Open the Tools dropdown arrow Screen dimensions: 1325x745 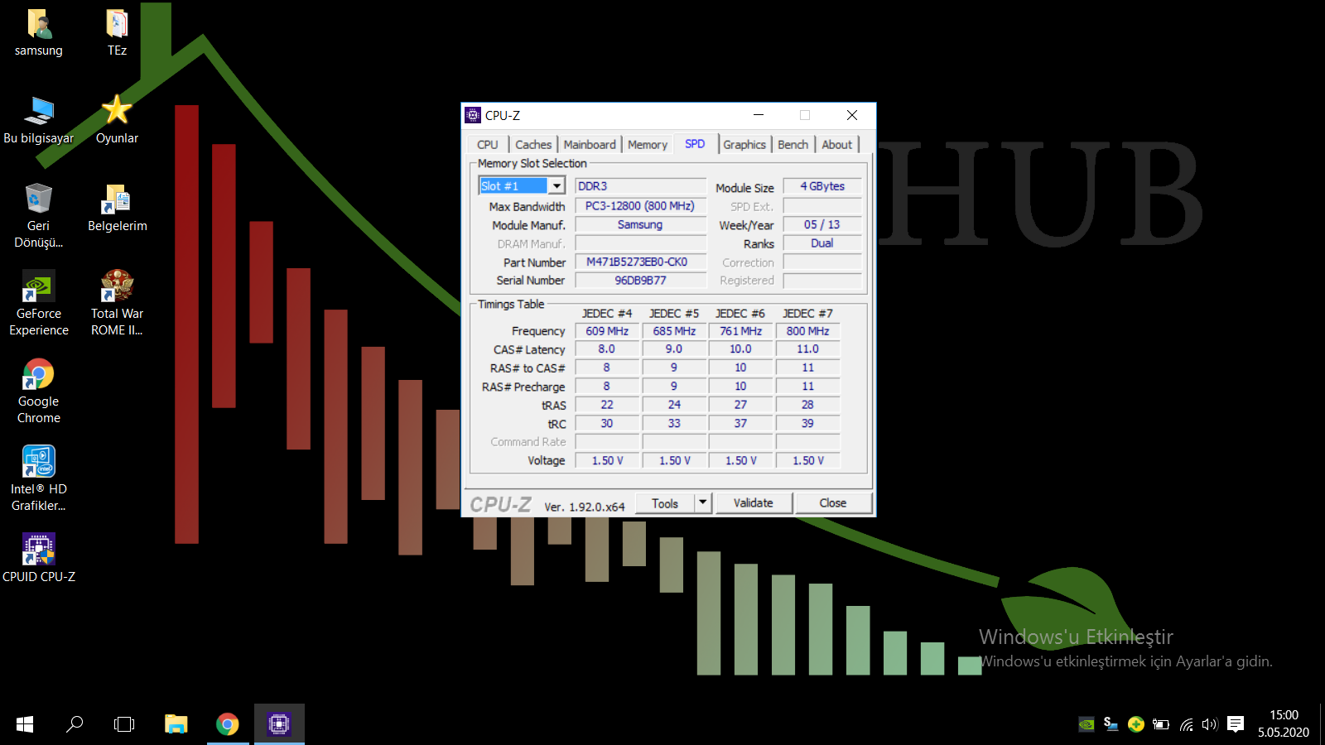tap(703, 502)
